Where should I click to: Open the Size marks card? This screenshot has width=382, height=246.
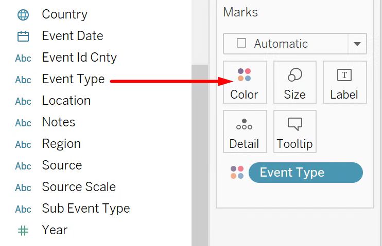point(294,82)
